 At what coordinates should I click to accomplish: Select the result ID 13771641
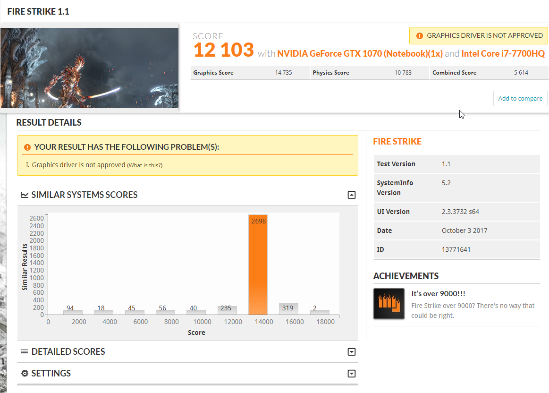[x=456, y=250]
